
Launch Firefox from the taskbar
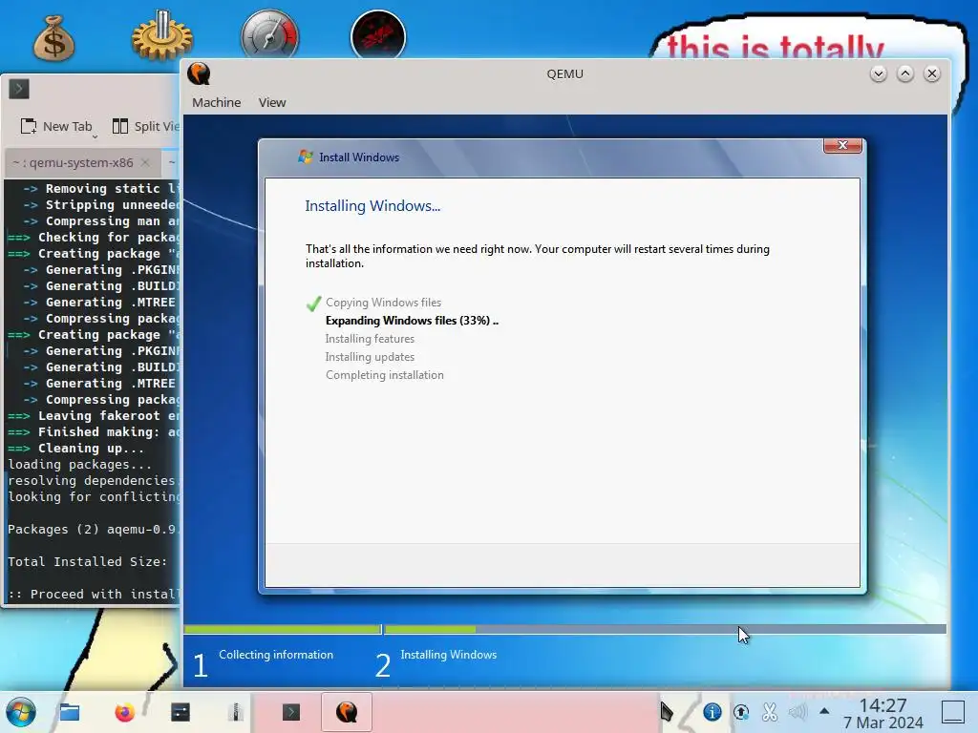(125, 712)
